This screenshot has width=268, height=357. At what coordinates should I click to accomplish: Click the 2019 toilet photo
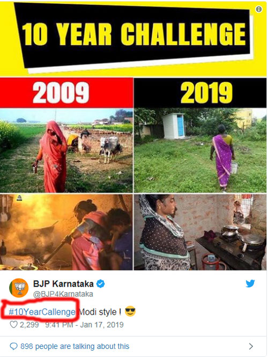click(200, 150)
